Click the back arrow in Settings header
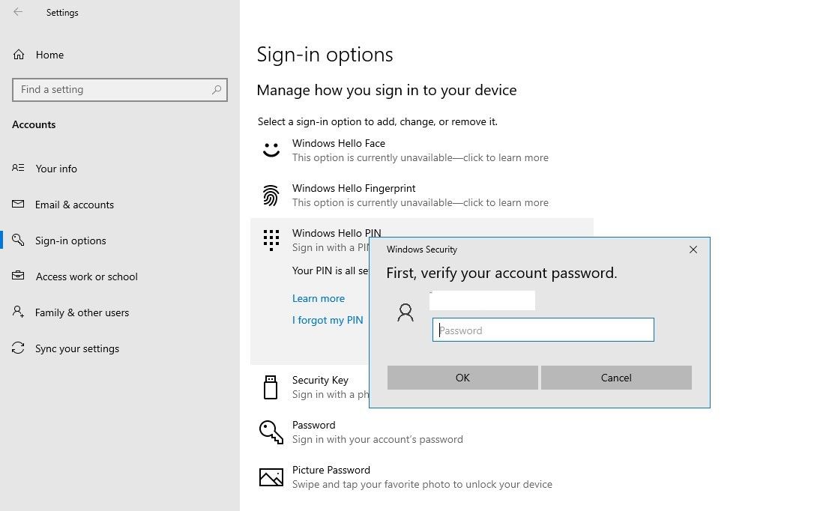The image size is (826, 511). click(x=18, y=12)
